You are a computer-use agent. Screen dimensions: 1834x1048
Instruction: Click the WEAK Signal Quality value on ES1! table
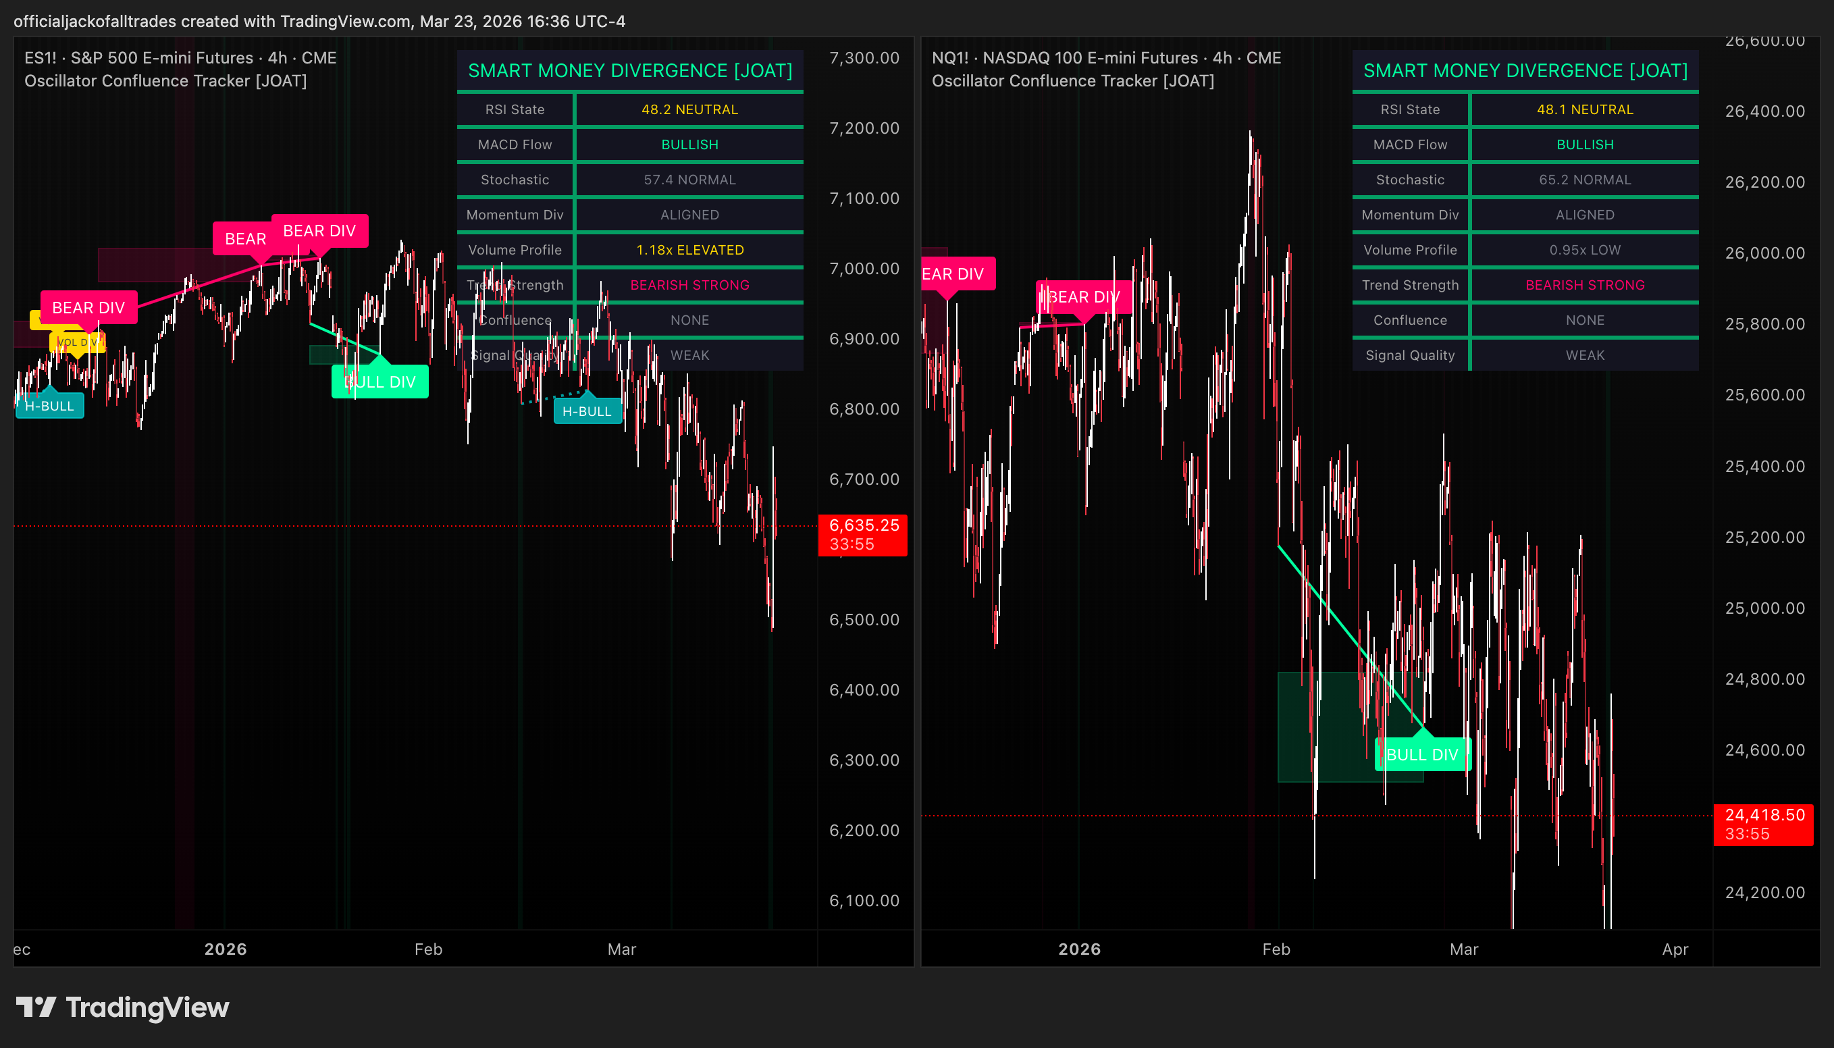[689, 356]
